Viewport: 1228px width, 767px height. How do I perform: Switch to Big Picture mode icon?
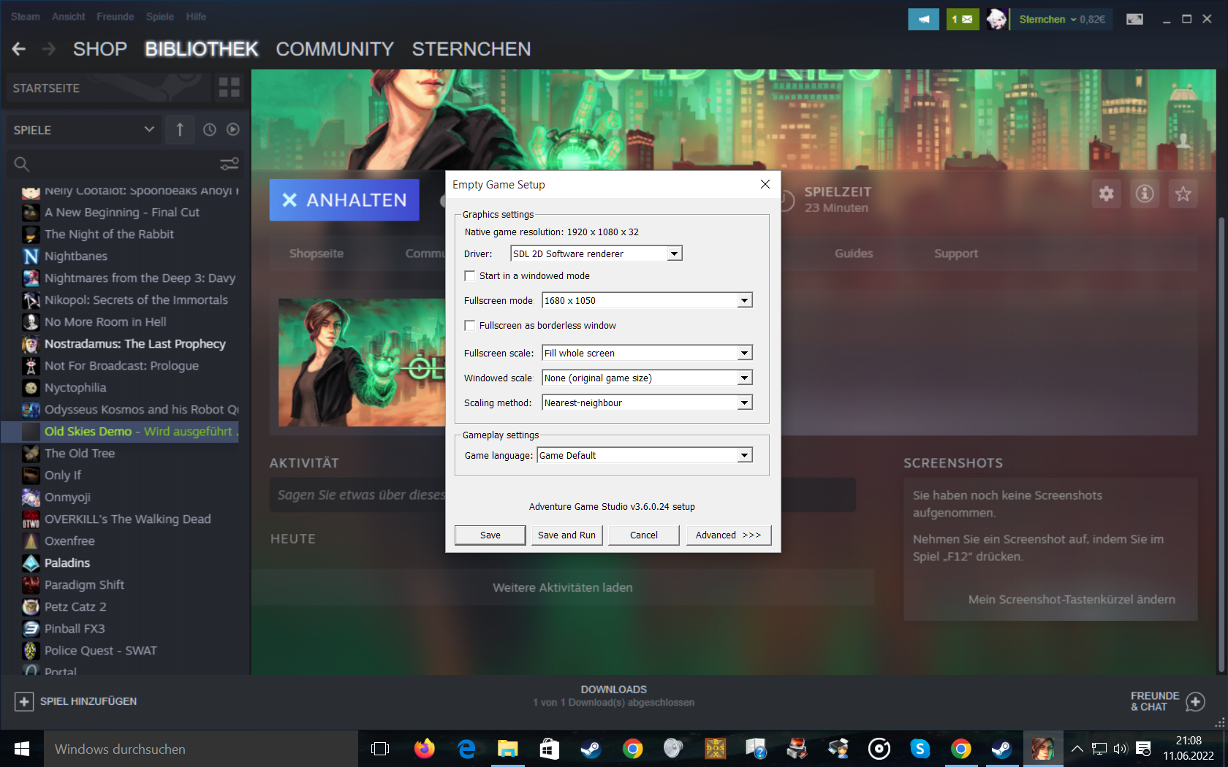1134,19
